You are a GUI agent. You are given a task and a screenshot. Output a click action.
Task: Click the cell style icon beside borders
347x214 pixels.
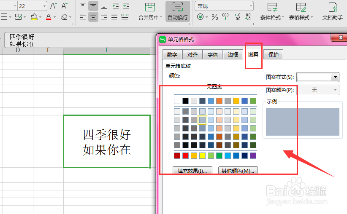pyautogui.click(x=19, y=17)
